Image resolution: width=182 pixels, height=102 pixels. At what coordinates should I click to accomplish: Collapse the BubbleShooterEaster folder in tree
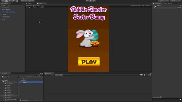click(3, 82)
